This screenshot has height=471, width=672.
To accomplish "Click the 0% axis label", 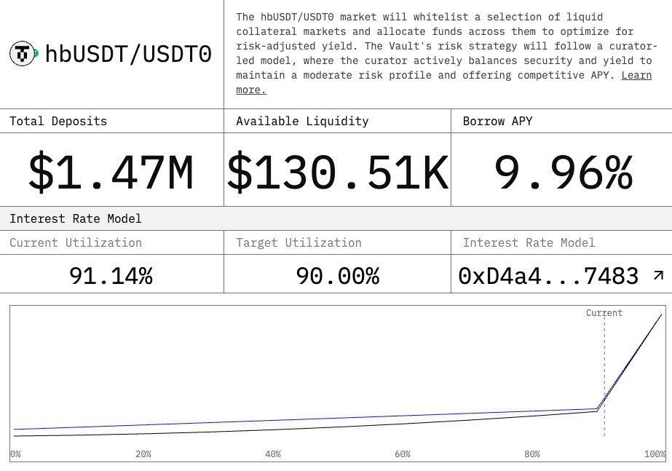I will 15,454.
